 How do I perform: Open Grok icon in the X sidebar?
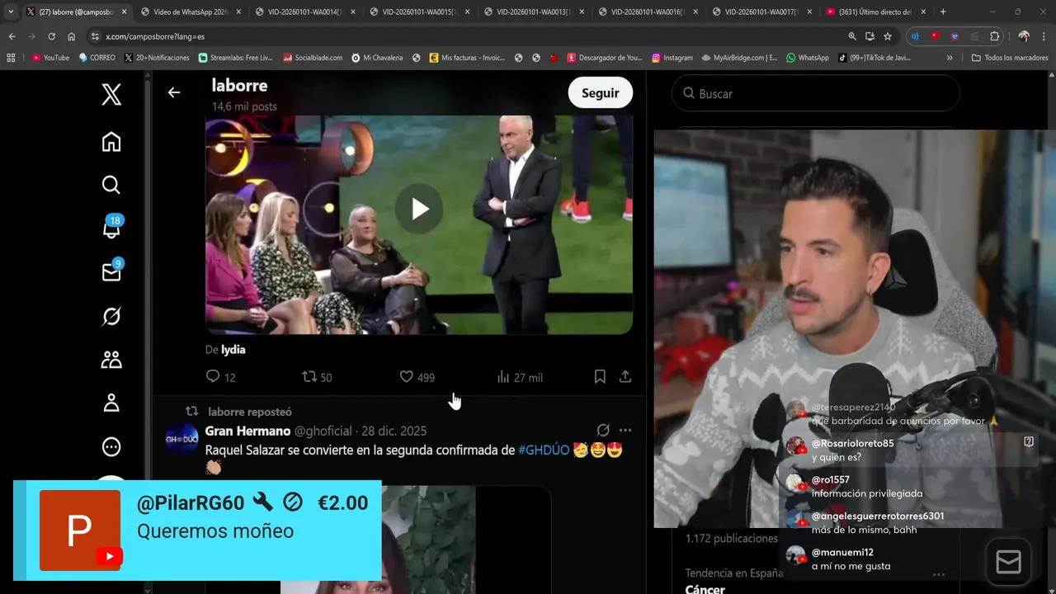[111, 316]
